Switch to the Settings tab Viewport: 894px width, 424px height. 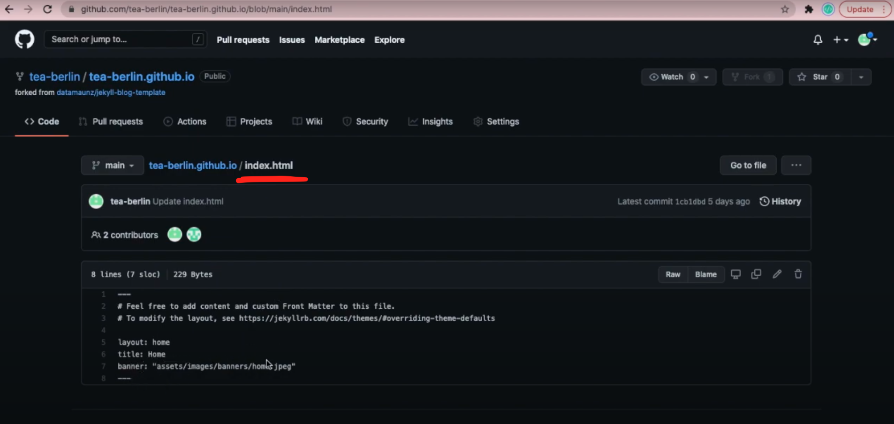click(x=496, y=121)
